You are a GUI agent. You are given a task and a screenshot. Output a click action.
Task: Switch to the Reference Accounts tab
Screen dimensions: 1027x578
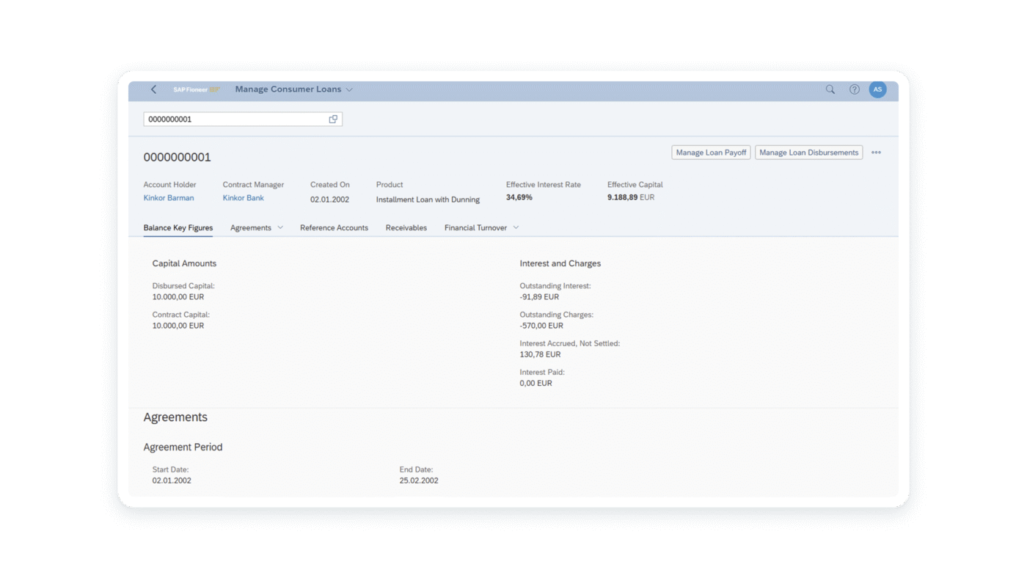point(334,227)
